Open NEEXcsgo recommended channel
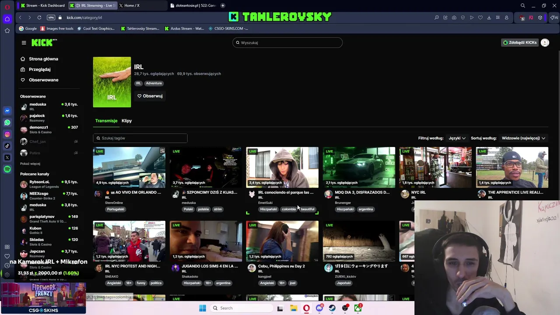This screenshot has width=560, height=315. tap(49, 196)
